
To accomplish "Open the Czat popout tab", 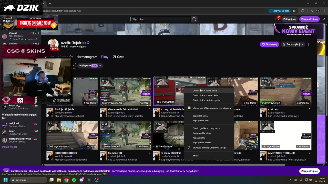I will 118,57.
